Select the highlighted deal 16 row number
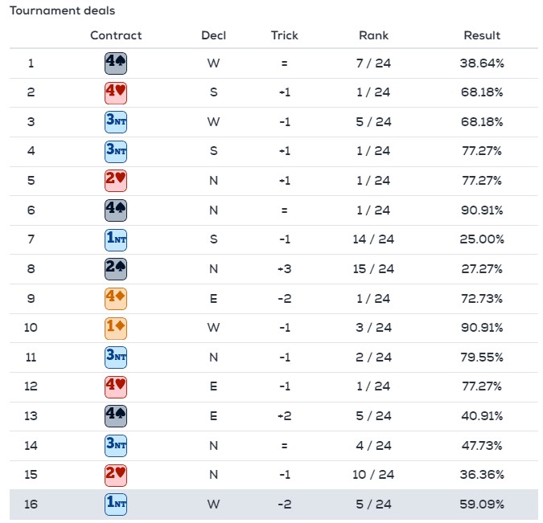 (31, 505)
